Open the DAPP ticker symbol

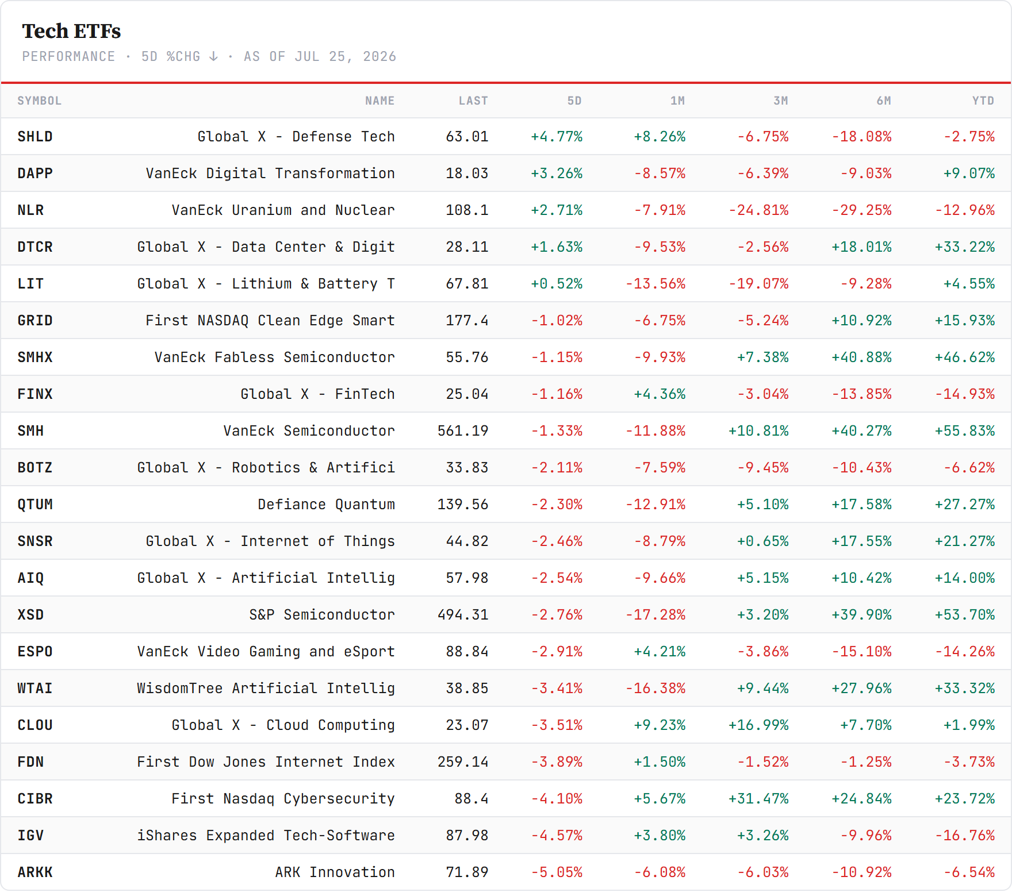(35, 174)
